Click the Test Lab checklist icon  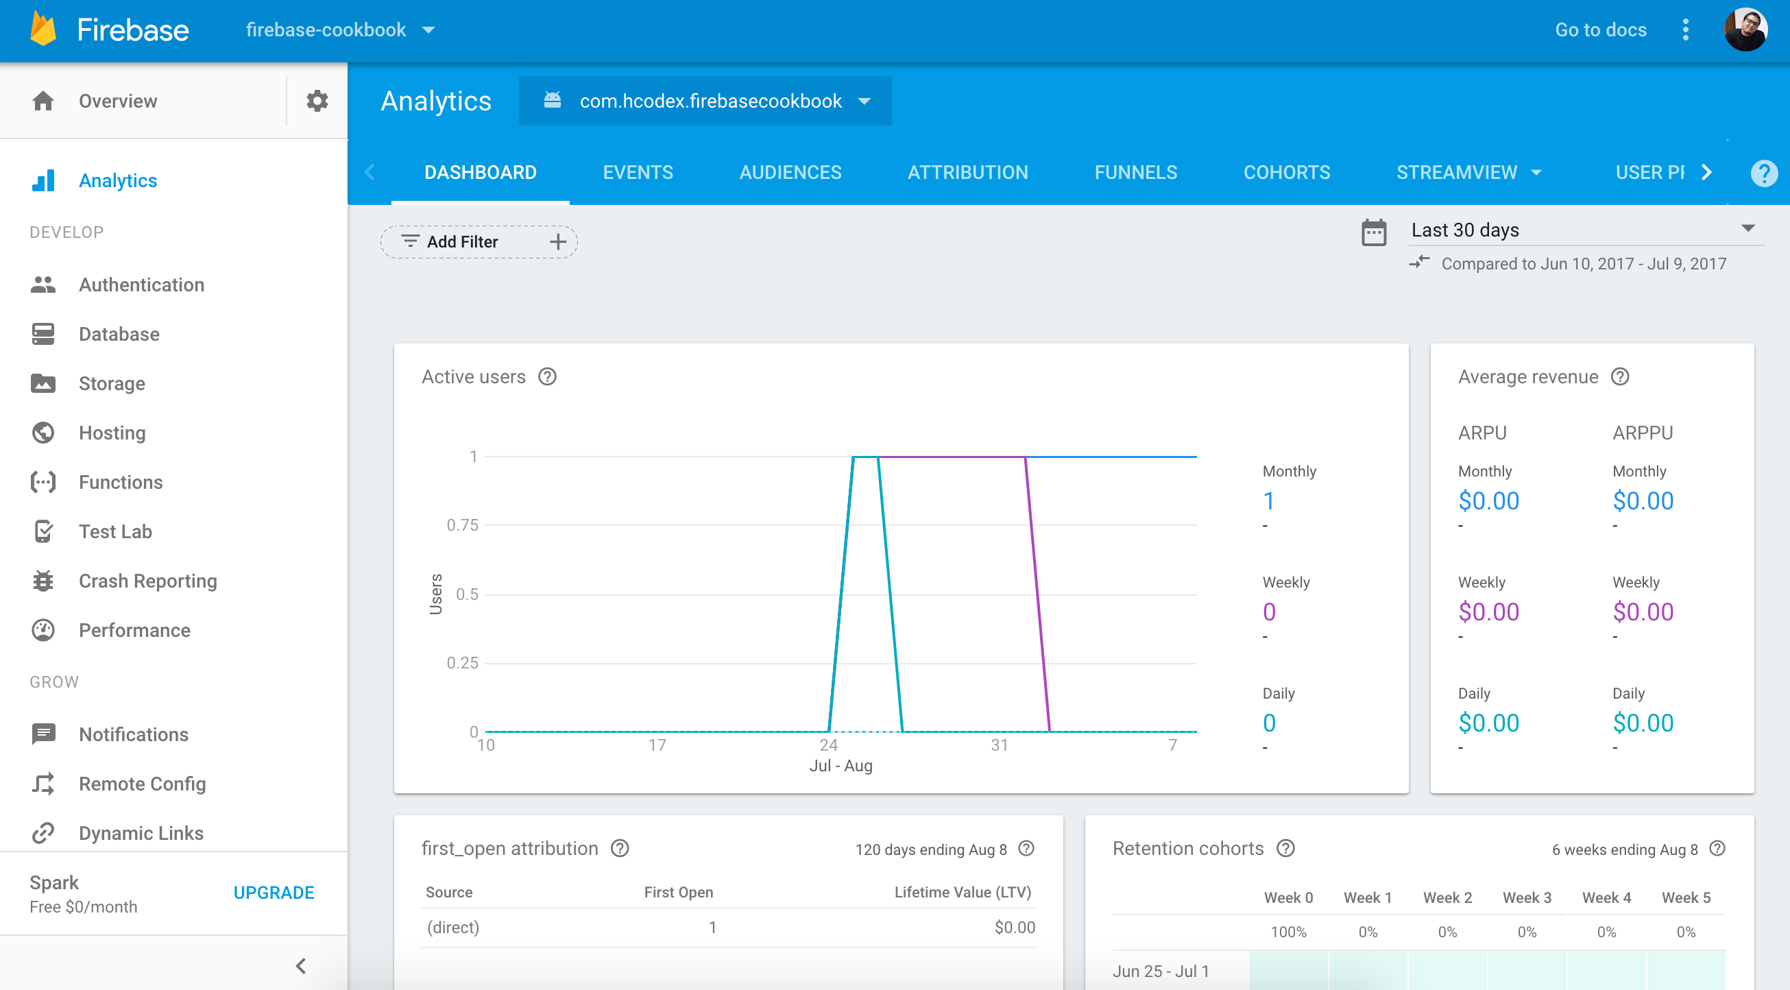(43, 531)
